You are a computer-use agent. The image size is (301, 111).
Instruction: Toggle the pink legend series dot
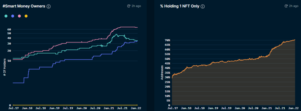[x=20, y=16]
